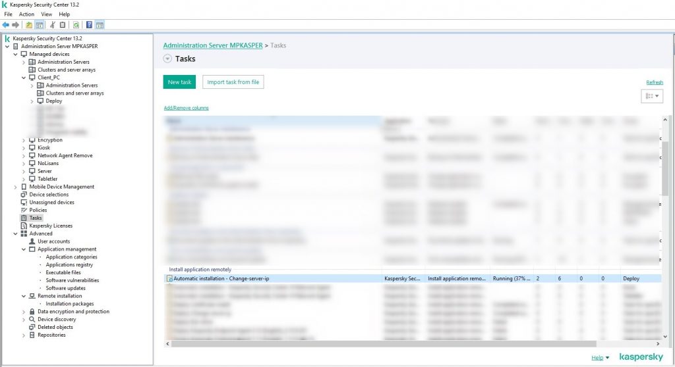The width and height of the screenshot is (675, 367).
Task: Open the View menu
Action: 46,14
